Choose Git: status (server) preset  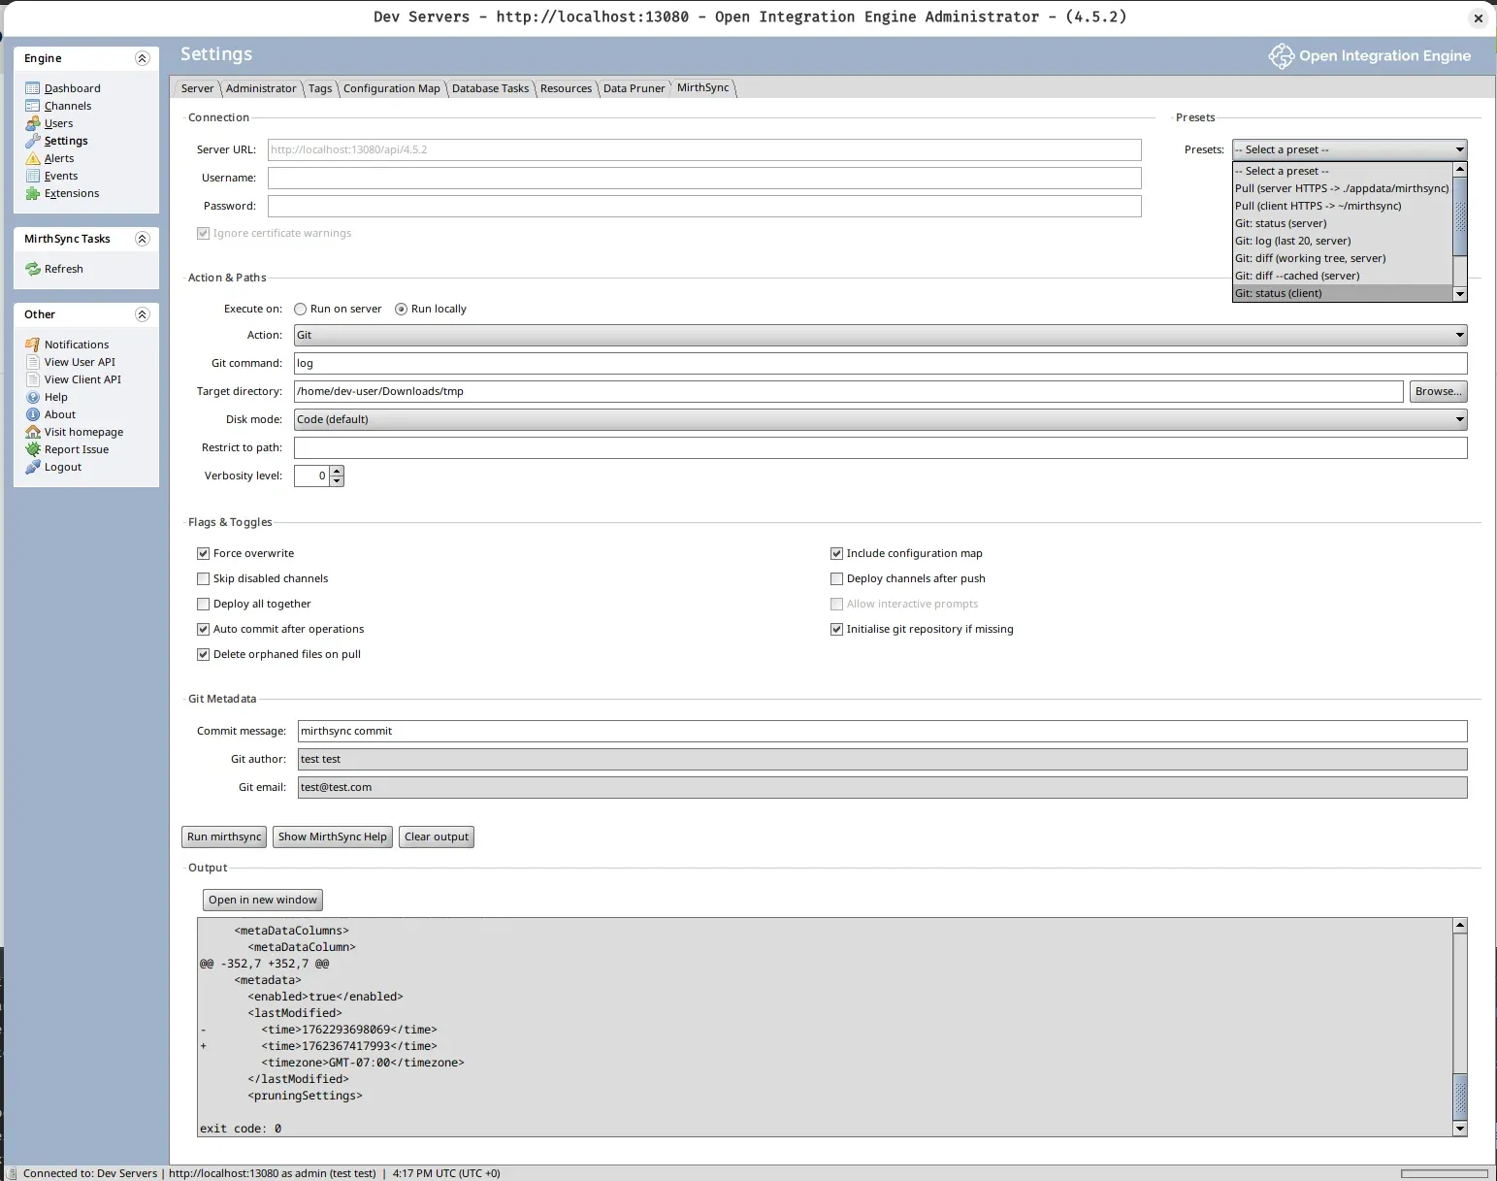[1281, 223]
